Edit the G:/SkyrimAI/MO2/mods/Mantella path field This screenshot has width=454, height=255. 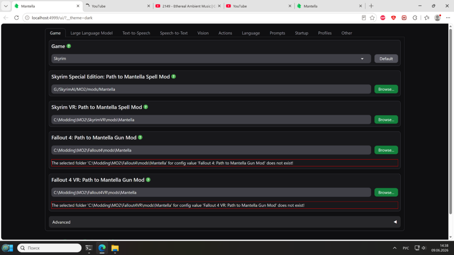coord(211,89)
